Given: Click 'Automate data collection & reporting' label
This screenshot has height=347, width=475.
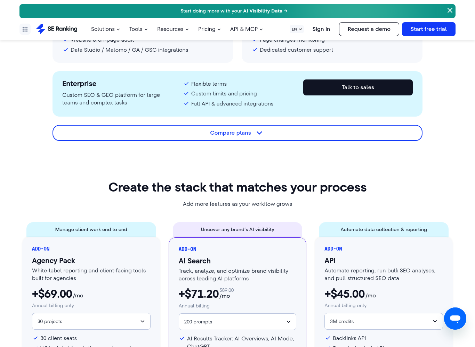Looking at the screenshot, I should coord(384,229).
